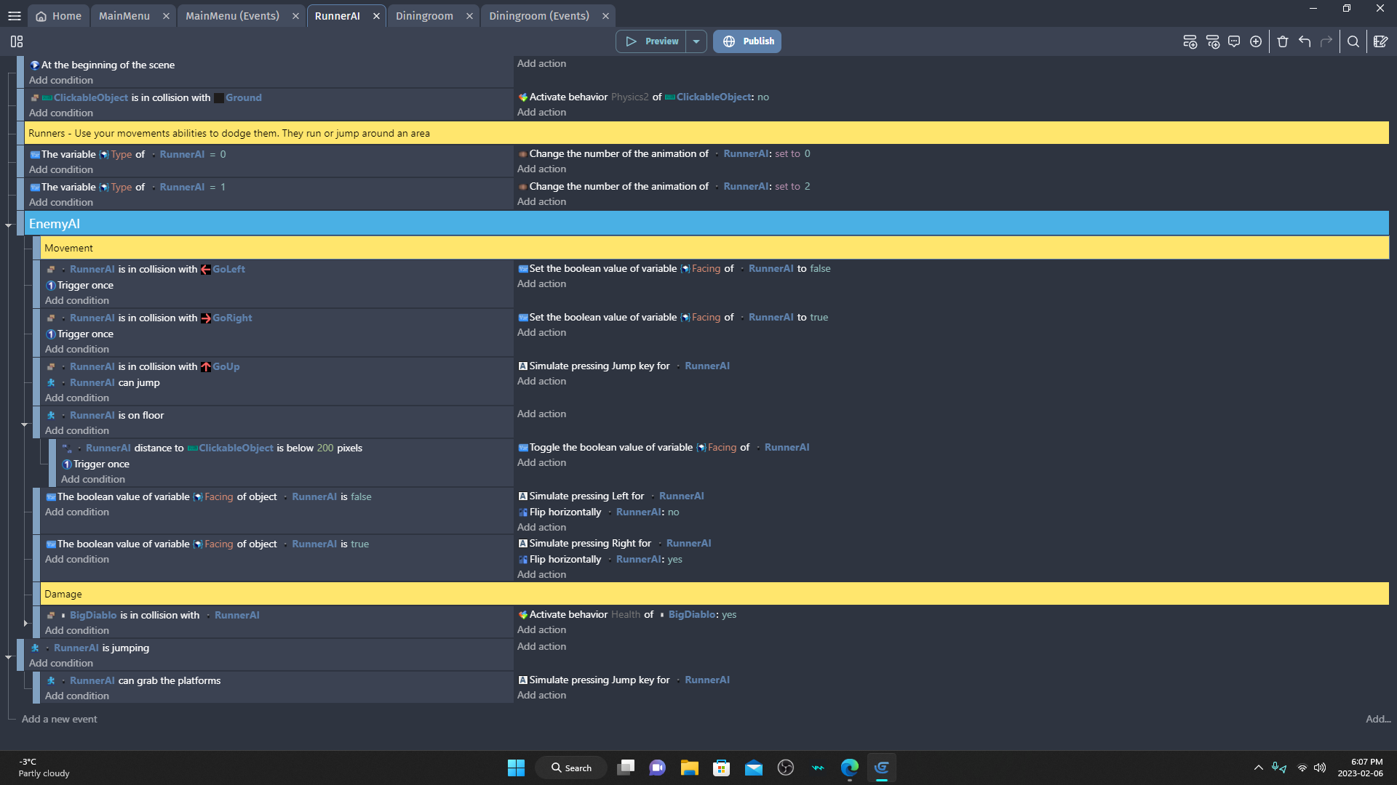Collapse the EnemyAI event group
The image size is (1397, 785).
click(9, 225)
